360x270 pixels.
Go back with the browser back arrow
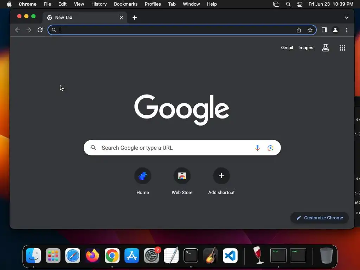point(18,30)
